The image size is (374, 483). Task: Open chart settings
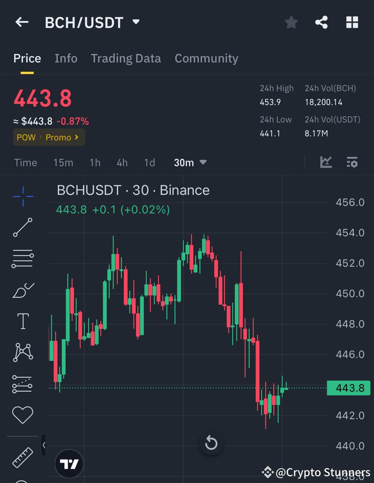[x=352, y=162]
